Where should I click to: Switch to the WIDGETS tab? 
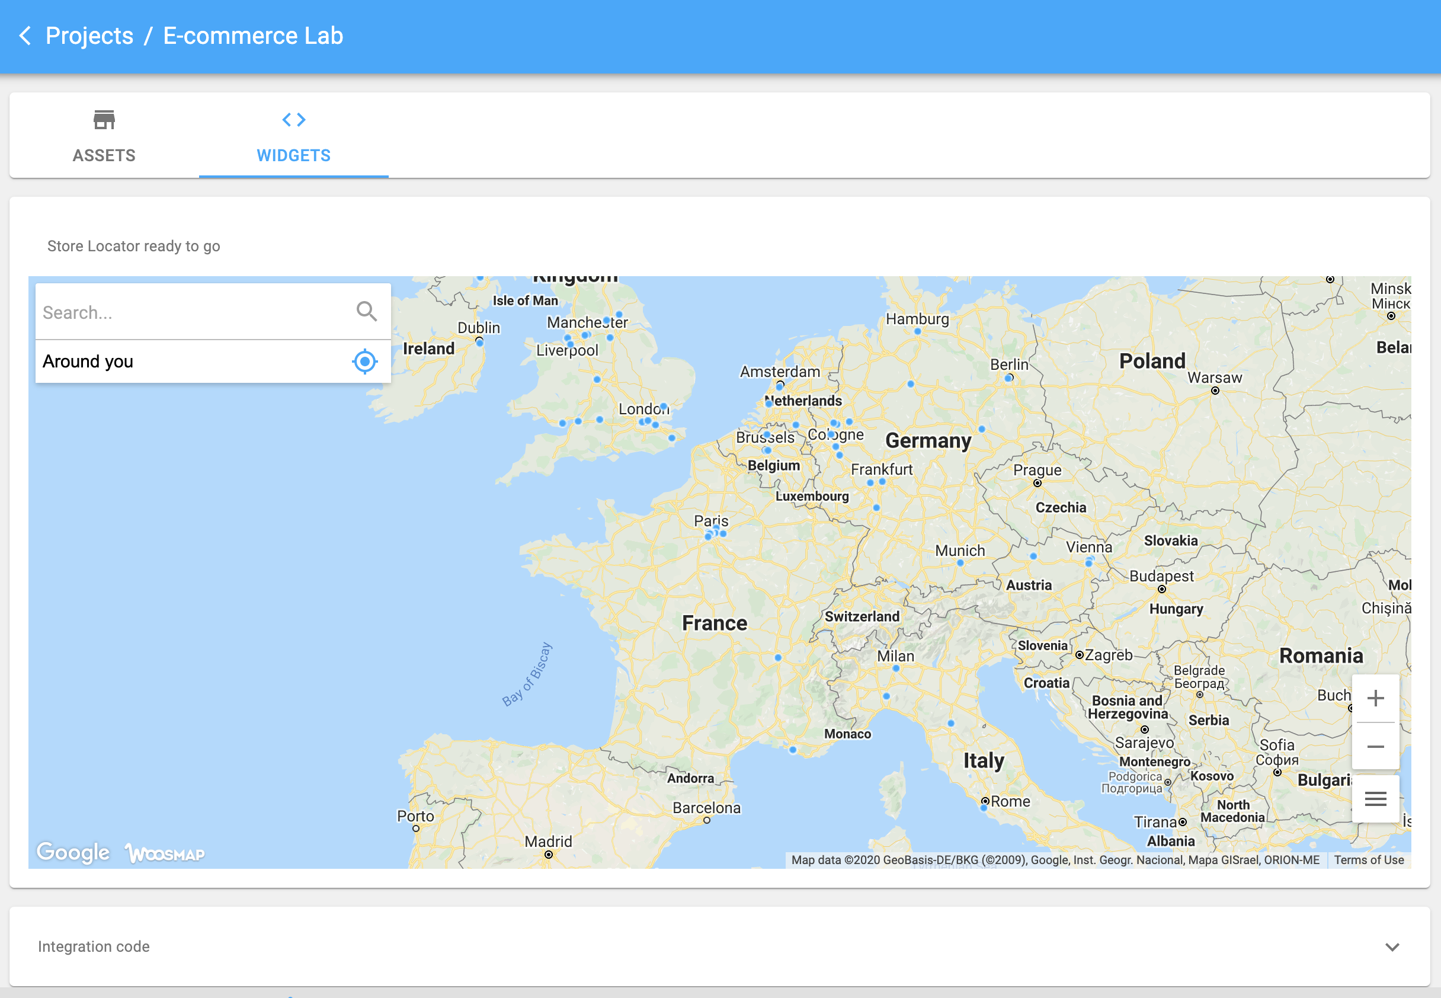pos(293,155)
